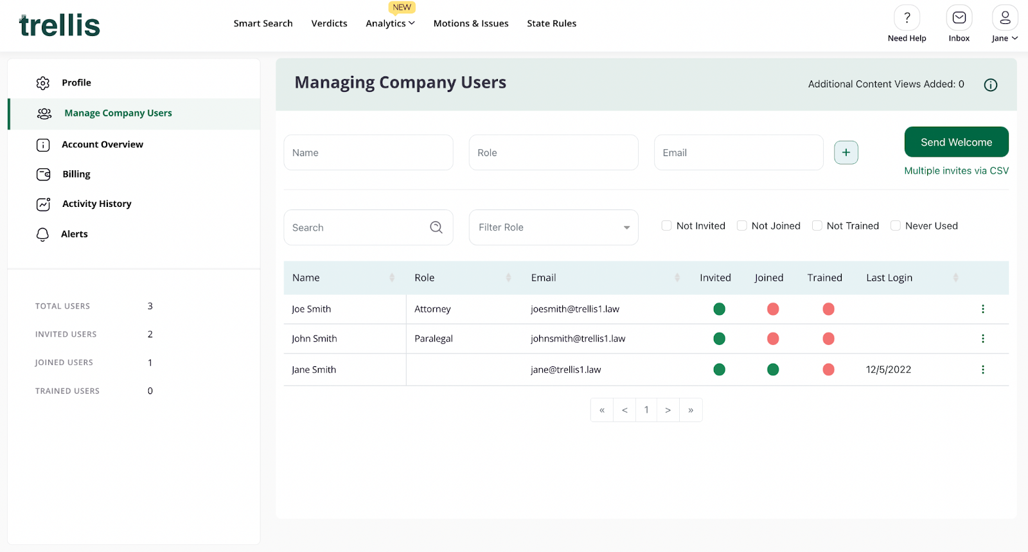Open the three-dot menu for John Smith

pos(982,339)
